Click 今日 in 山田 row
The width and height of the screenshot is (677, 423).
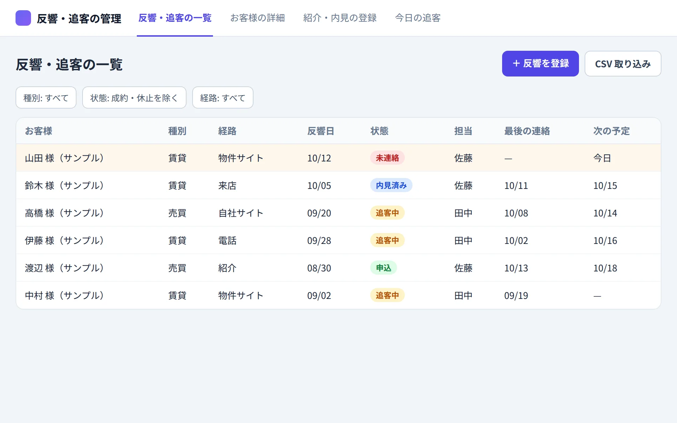pyautogui.click(x=602, y=158)
